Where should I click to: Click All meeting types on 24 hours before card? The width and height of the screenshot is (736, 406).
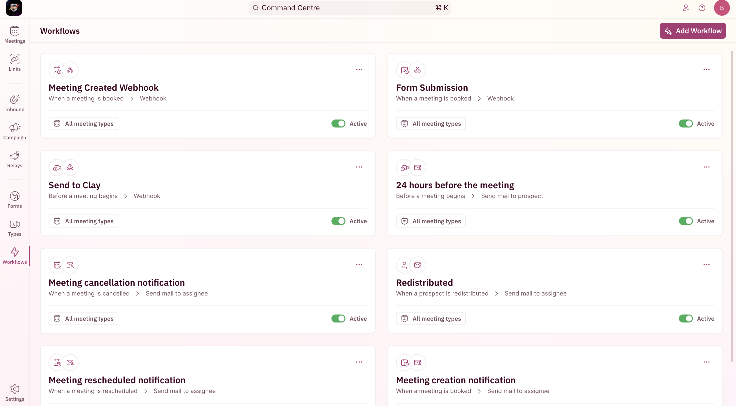click(431, 221)
